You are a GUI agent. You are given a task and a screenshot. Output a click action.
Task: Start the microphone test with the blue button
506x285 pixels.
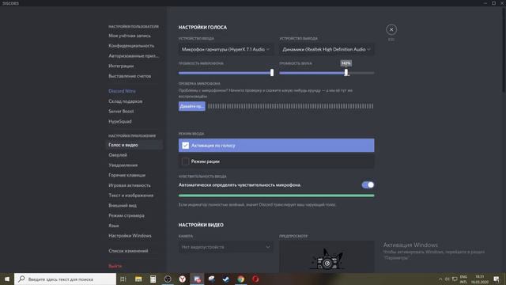pos(191,106)
